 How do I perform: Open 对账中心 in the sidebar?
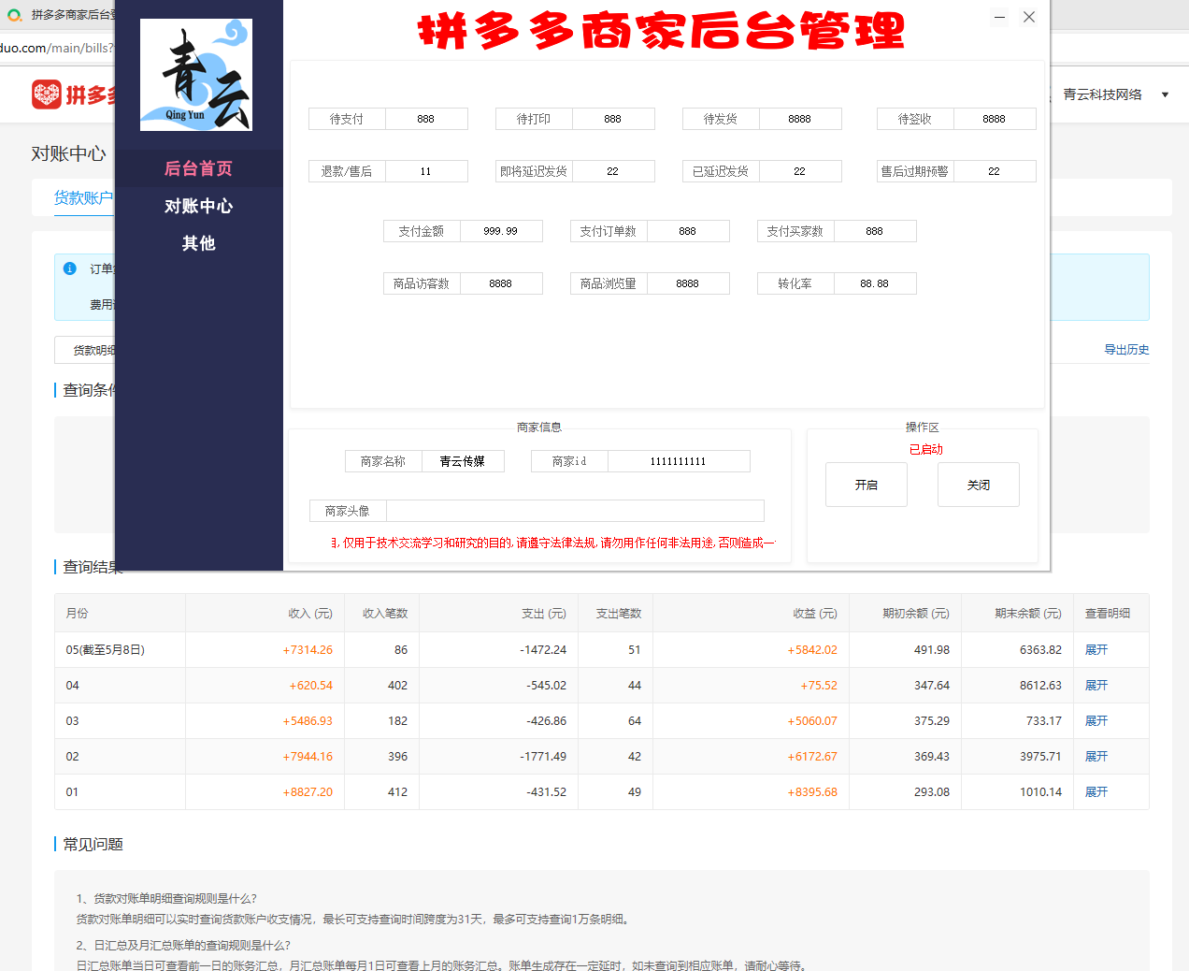pos(198,206)
